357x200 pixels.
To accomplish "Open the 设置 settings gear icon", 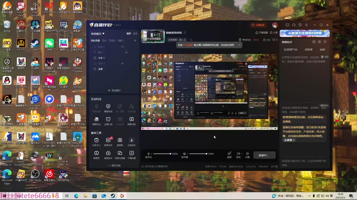I will [x=248, y=153].
